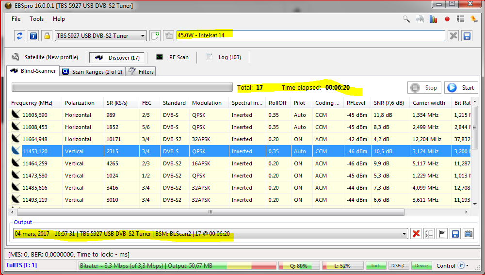Save the satellite profile with the floppy icon
Viewport: 485px width, 275px height.
click(467, 36)
